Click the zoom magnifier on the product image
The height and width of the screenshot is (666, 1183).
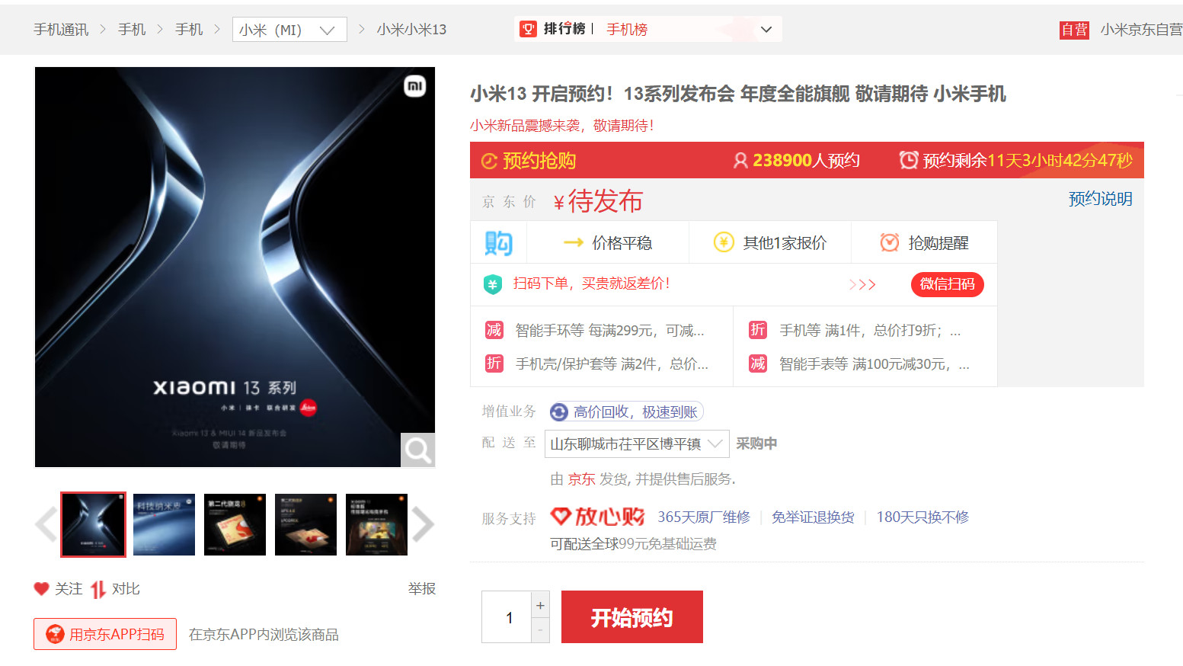tap(417, 450)
